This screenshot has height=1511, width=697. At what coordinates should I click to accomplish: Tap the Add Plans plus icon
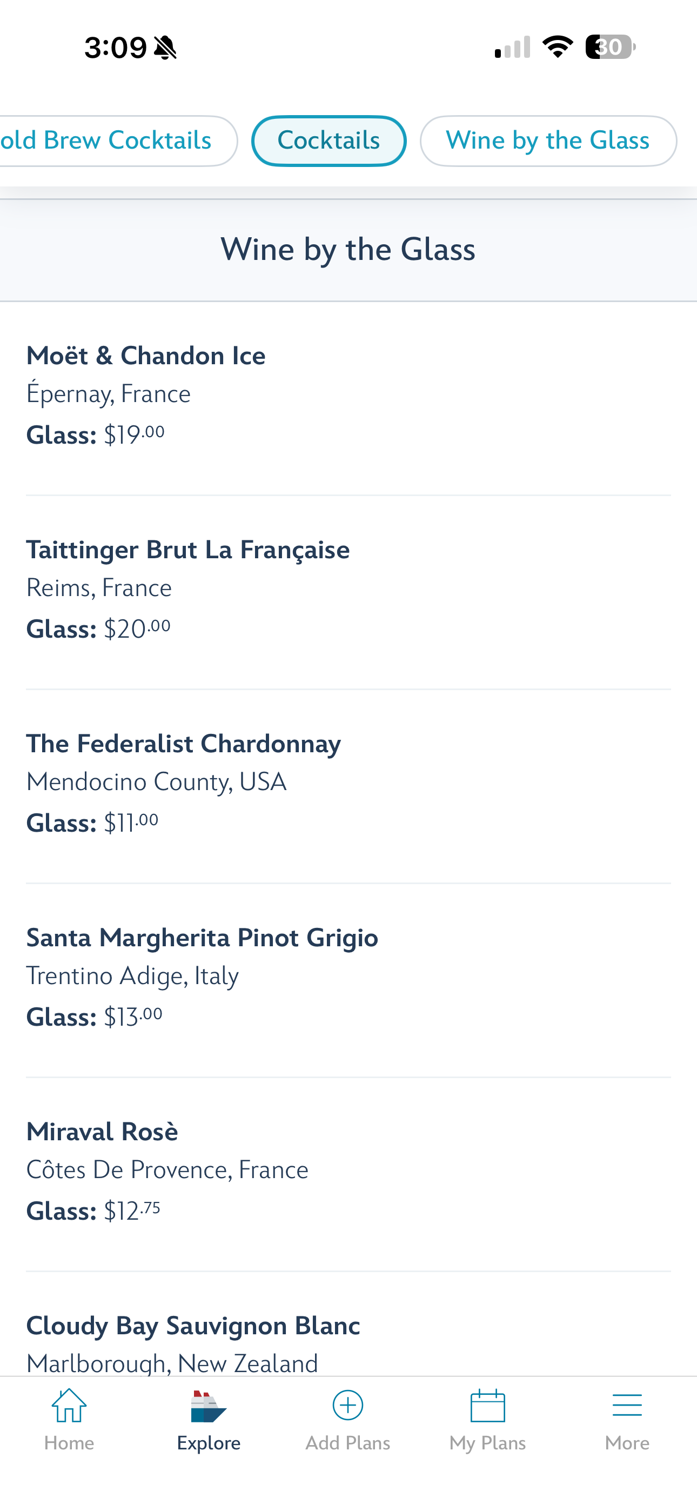(348, 1406)
